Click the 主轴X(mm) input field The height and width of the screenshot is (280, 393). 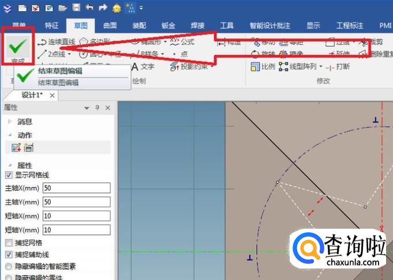click(77, 188)
